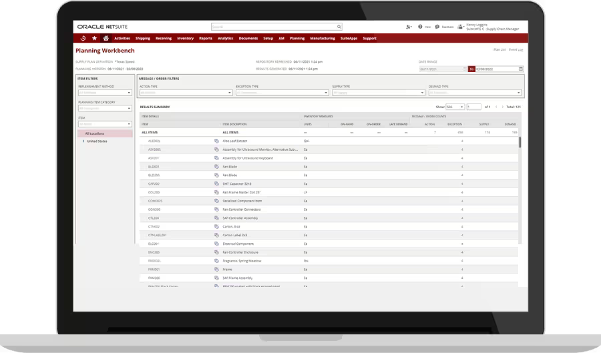601x353 pixels.
Task: Go to the Home icon
Action: point(106,39)
